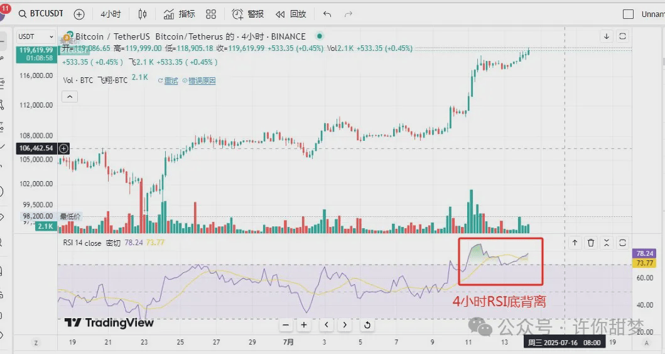This screenshot has height=354, width=665.
Task: Click the 102,000.00 price axis label
Action: pos(36,184)
